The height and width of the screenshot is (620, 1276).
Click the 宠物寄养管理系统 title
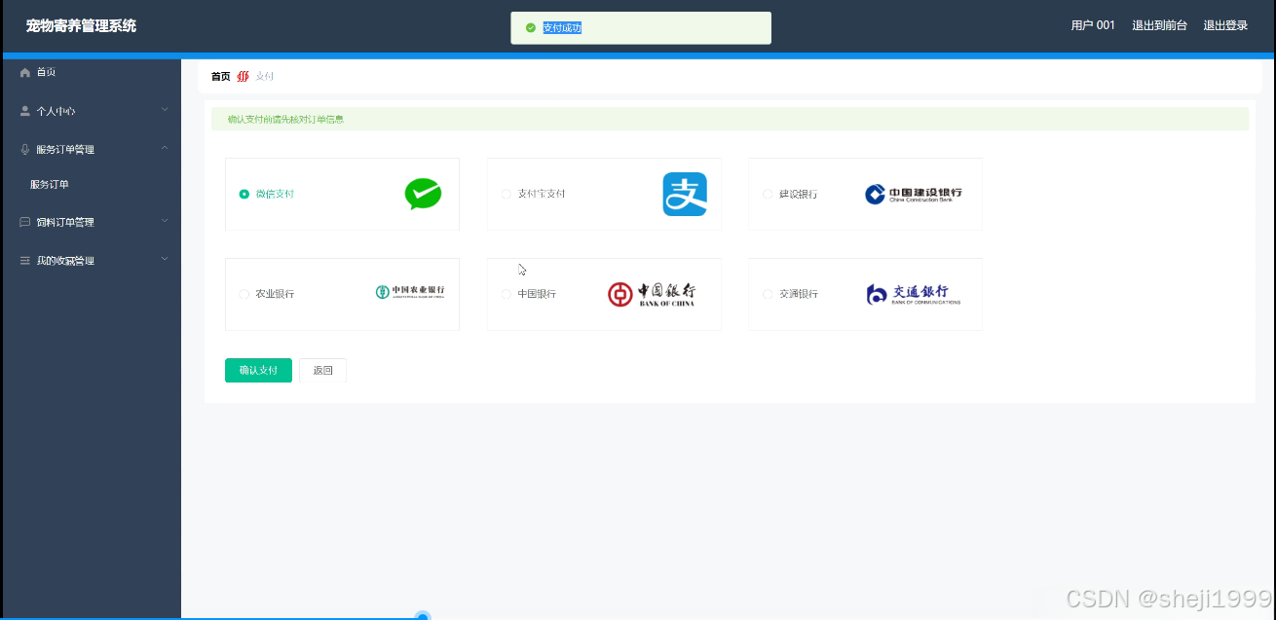(x=81, y=26)
